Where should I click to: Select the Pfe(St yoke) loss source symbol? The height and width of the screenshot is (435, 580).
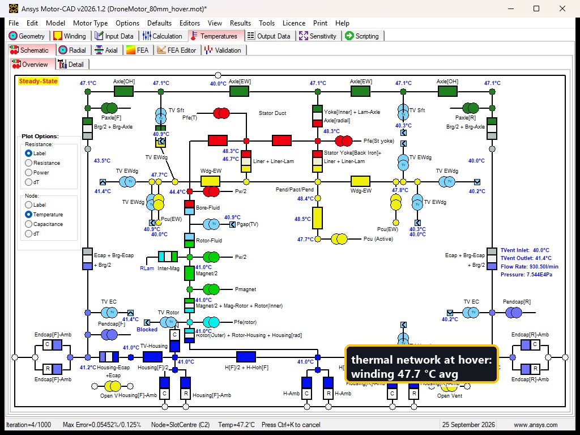[344, 141]
